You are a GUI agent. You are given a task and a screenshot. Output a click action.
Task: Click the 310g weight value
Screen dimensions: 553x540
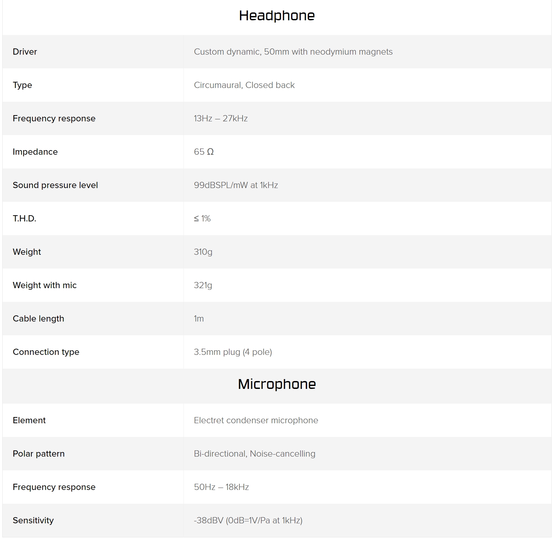click(x=203, y=252)
